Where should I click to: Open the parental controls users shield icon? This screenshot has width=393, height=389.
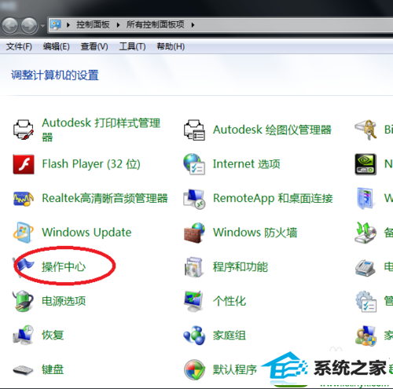coord(365,336)
